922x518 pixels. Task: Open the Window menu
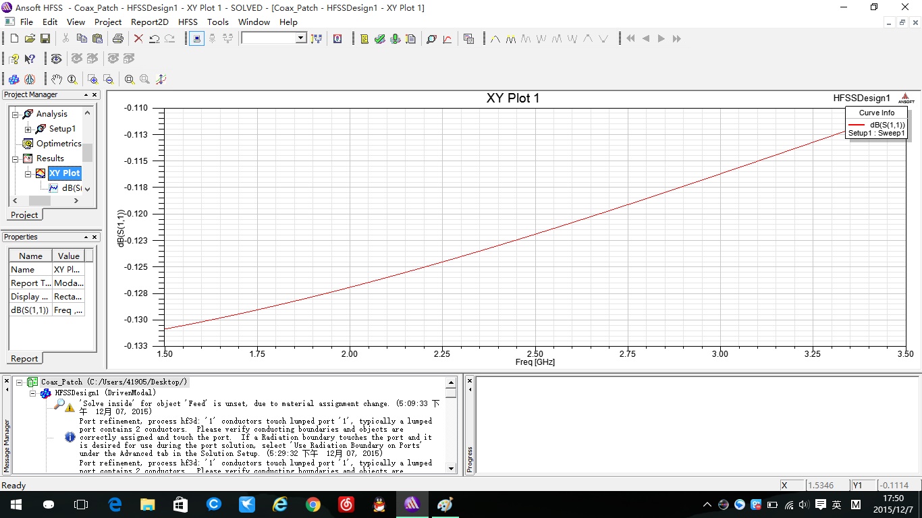(254, 22)
